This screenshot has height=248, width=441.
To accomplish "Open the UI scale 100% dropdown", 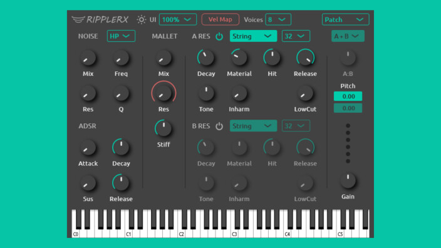I will coord(178,19).
